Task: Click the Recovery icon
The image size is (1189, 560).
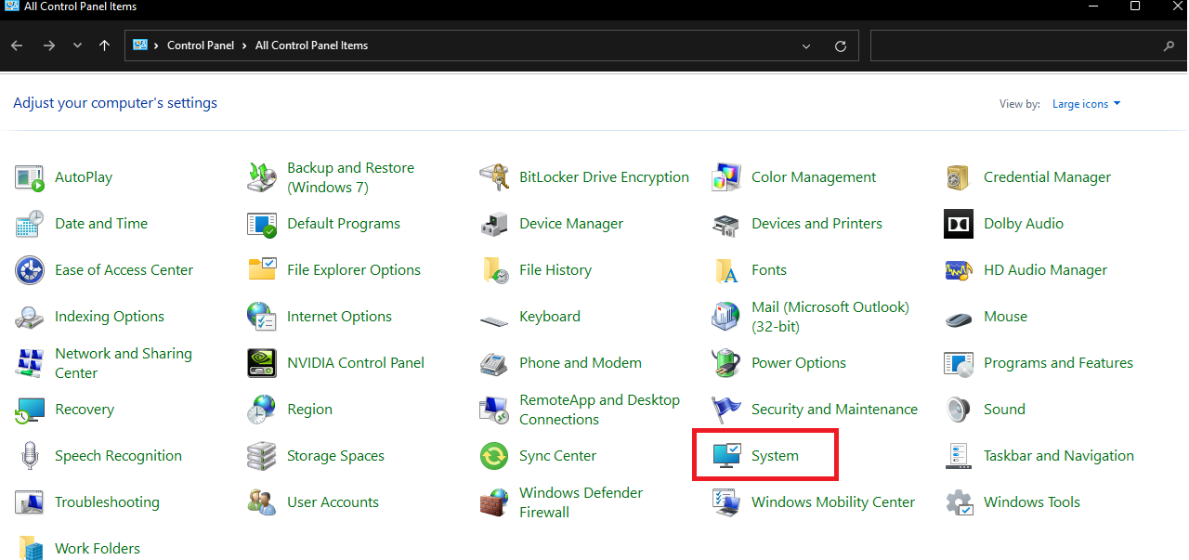Action: point(30,410)
